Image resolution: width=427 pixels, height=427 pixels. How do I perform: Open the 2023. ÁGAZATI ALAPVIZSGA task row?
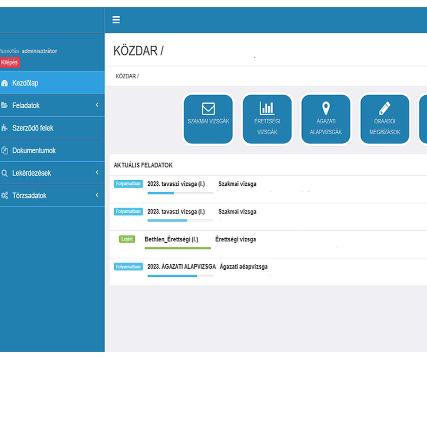[x=181, y=267]
